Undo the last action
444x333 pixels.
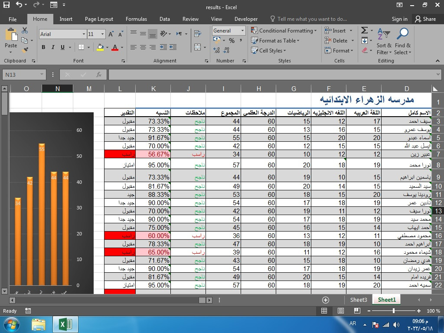tap(19, 4)
